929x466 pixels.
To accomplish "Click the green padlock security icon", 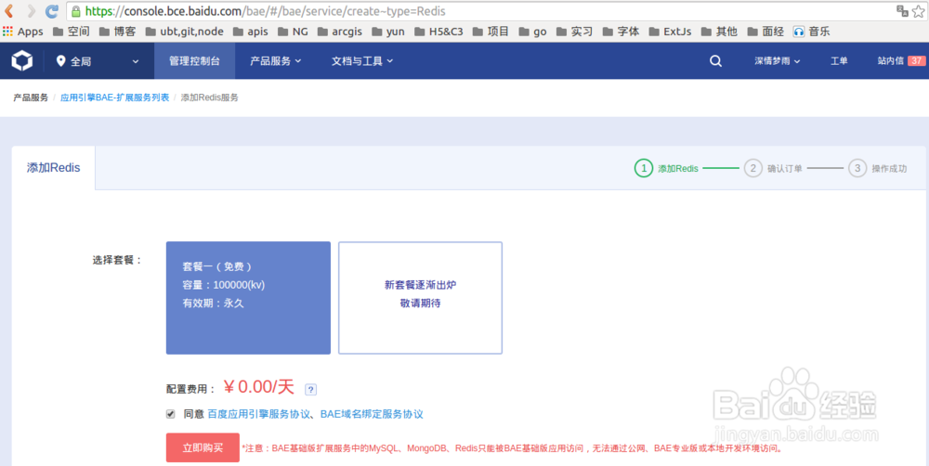I will click(x=76, y=11).
